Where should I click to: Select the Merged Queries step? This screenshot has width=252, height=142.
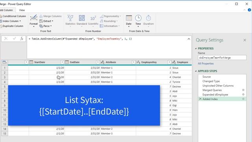(212, 90)
